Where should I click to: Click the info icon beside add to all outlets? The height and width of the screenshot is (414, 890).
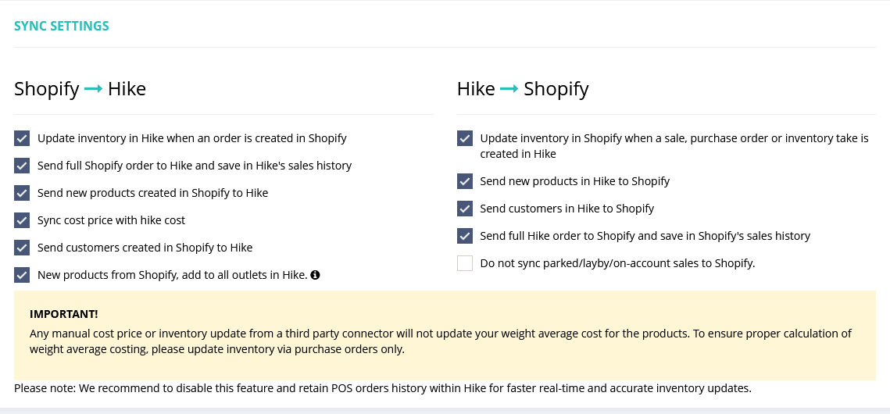315,275
